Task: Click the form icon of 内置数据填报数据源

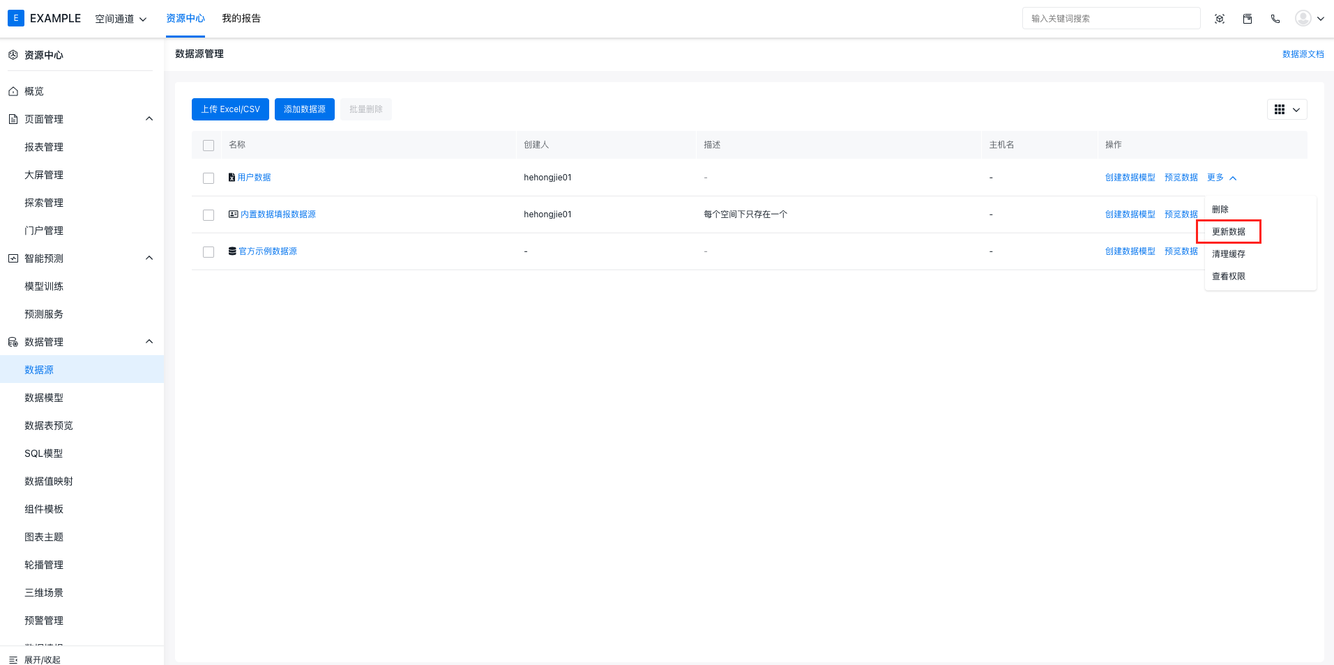Action: [233, 214]
